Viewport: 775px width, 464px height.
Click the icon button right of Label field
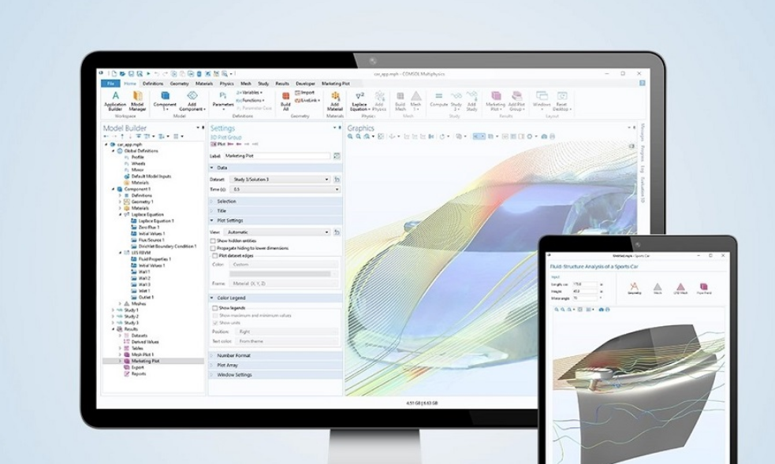pos(337,156)
